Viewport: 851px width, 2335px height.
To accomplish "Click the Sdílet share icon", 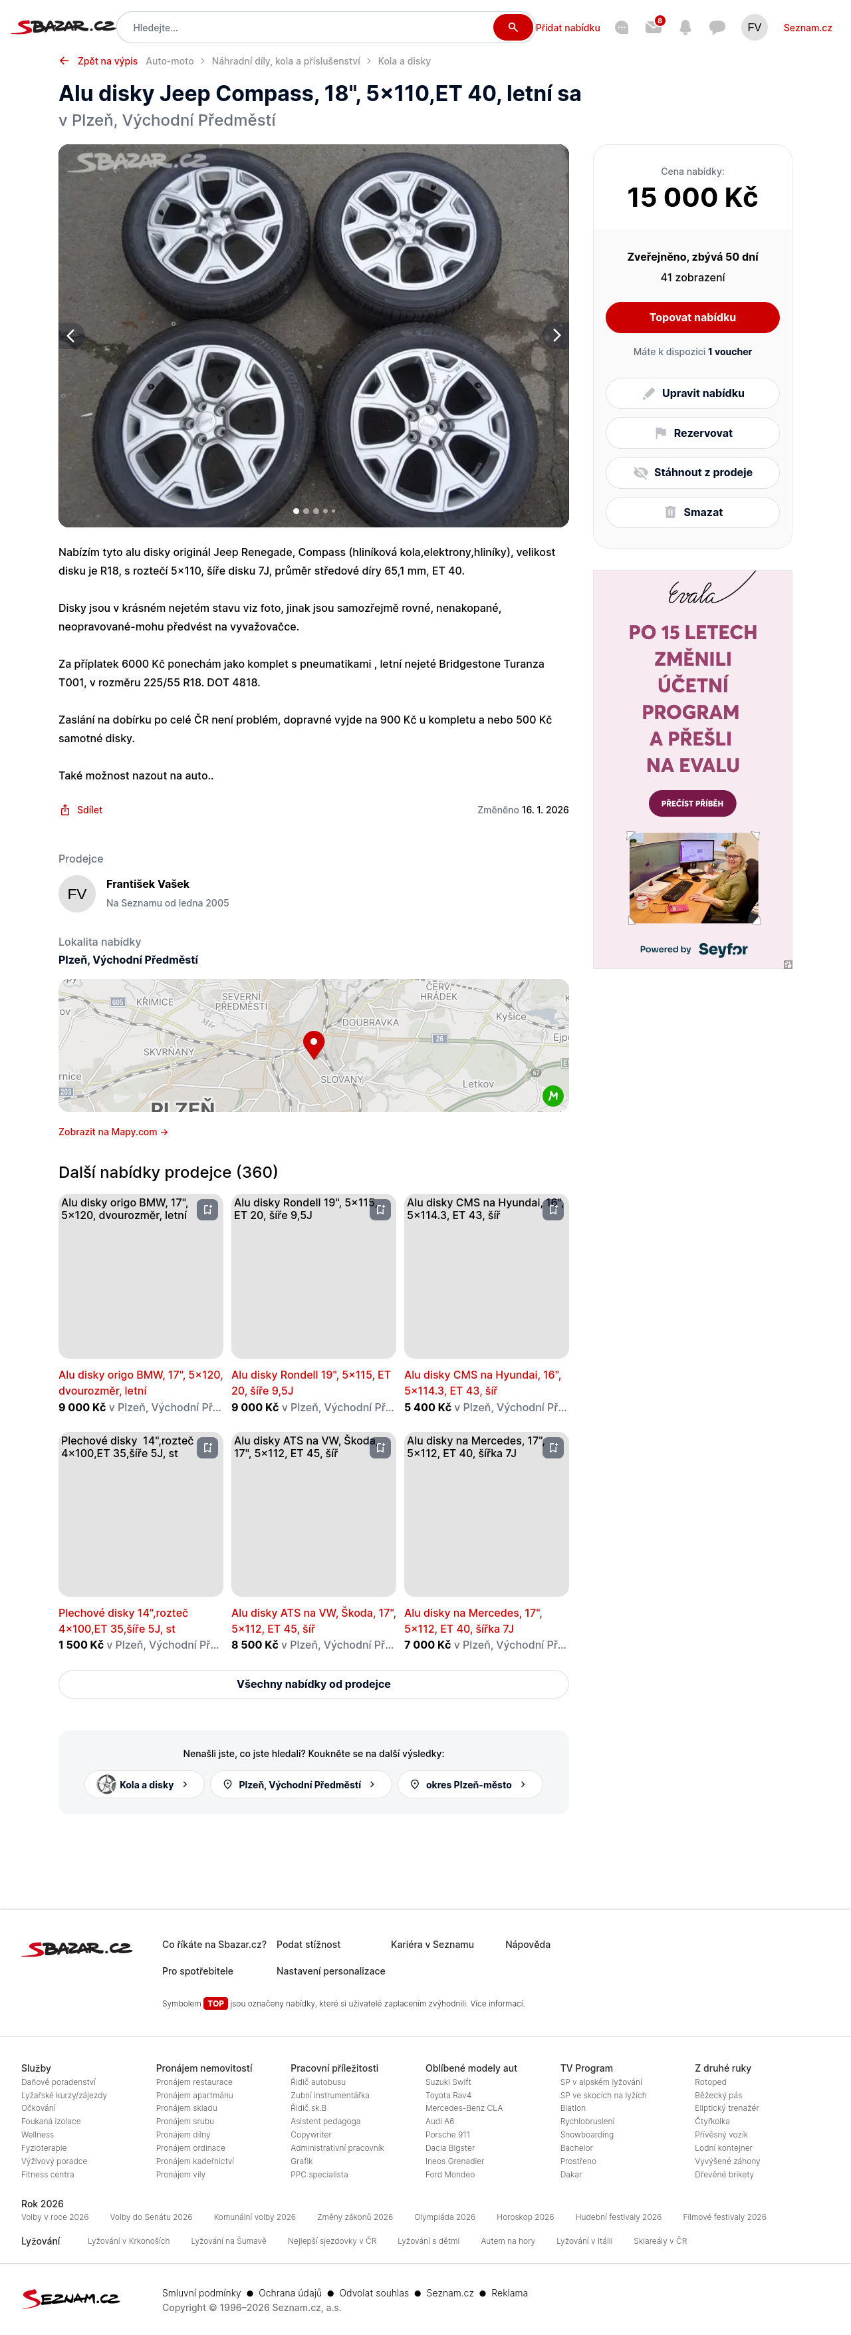I will tap(65, 810).
